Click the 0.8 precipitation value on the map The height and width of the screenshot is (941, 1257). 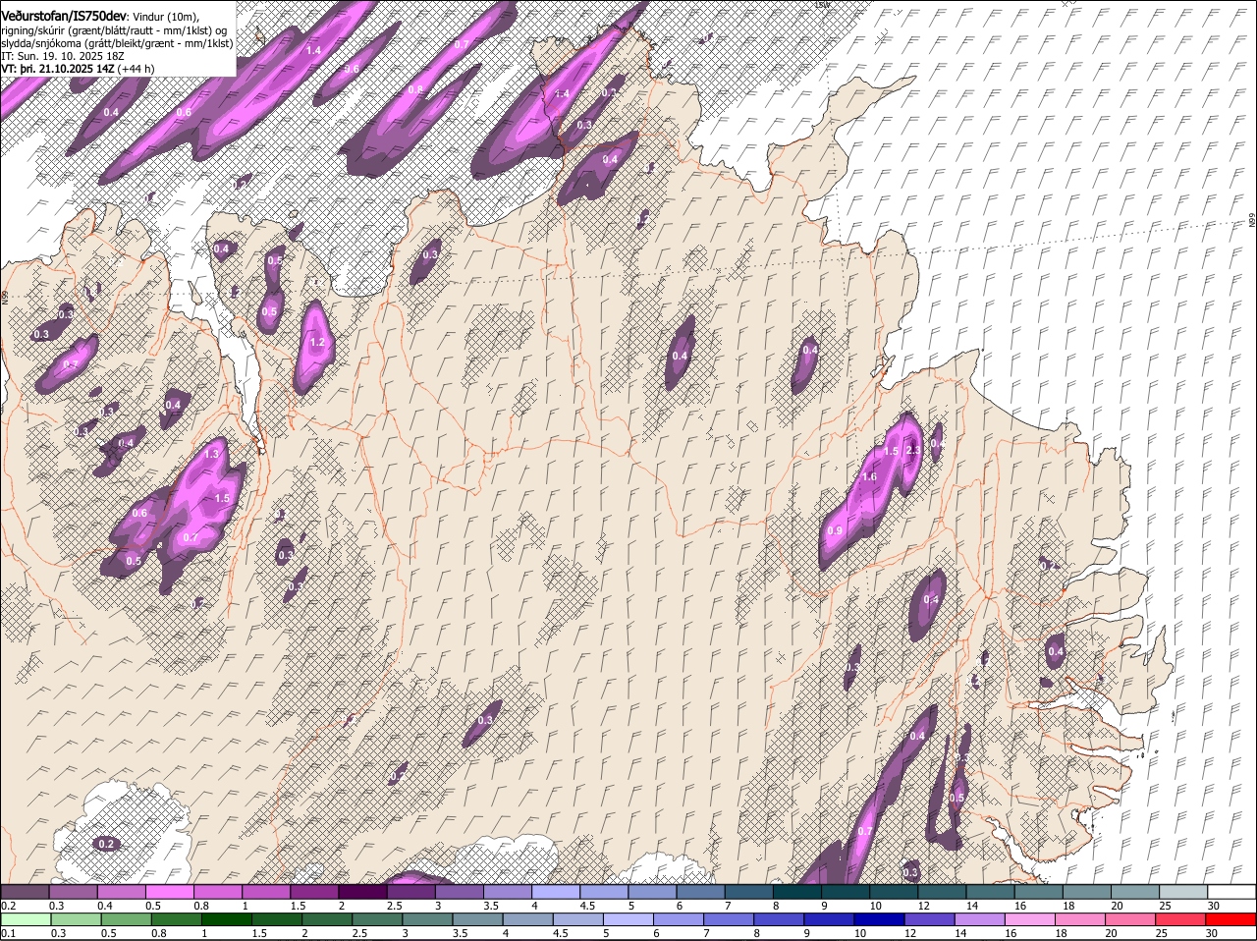(415, 89)
